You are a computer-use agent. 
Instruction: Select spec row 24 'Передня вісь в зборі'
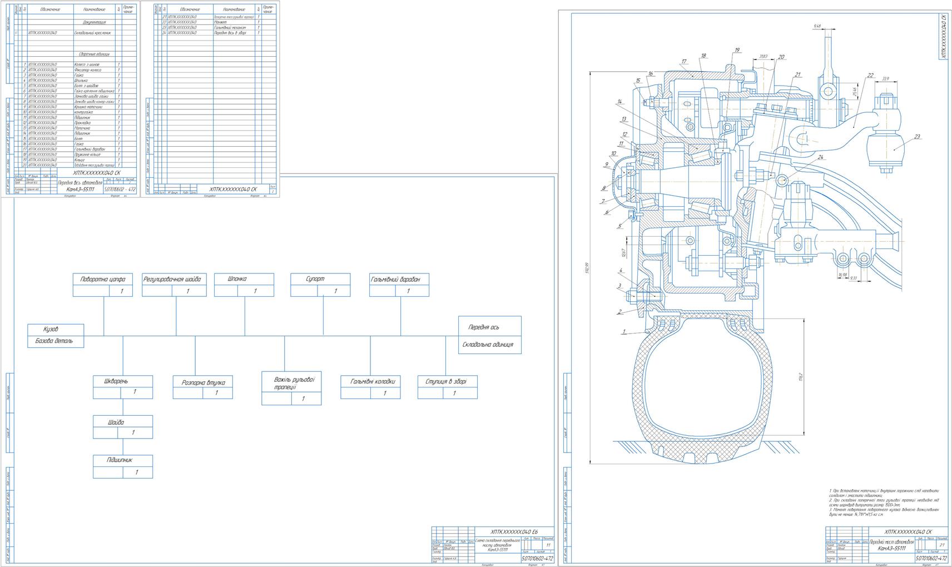[x=215, y=33]
